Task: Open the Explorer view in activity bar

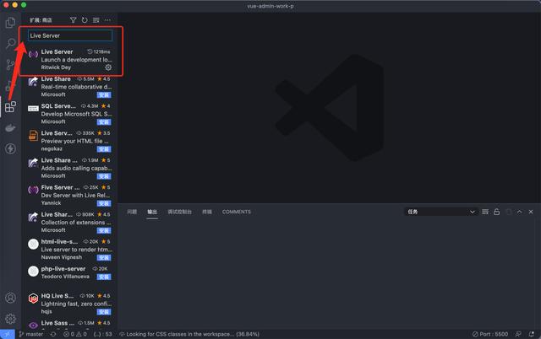Action: pos(10,23)
